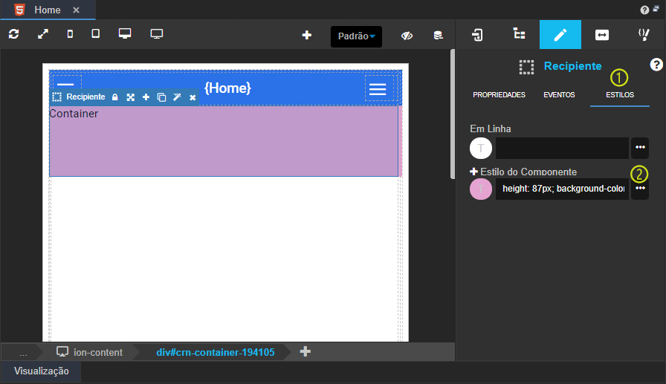666x384 pixels.
Task: Toggle the crossed-eye visibility icon
Action: click(x=407, y=36)
